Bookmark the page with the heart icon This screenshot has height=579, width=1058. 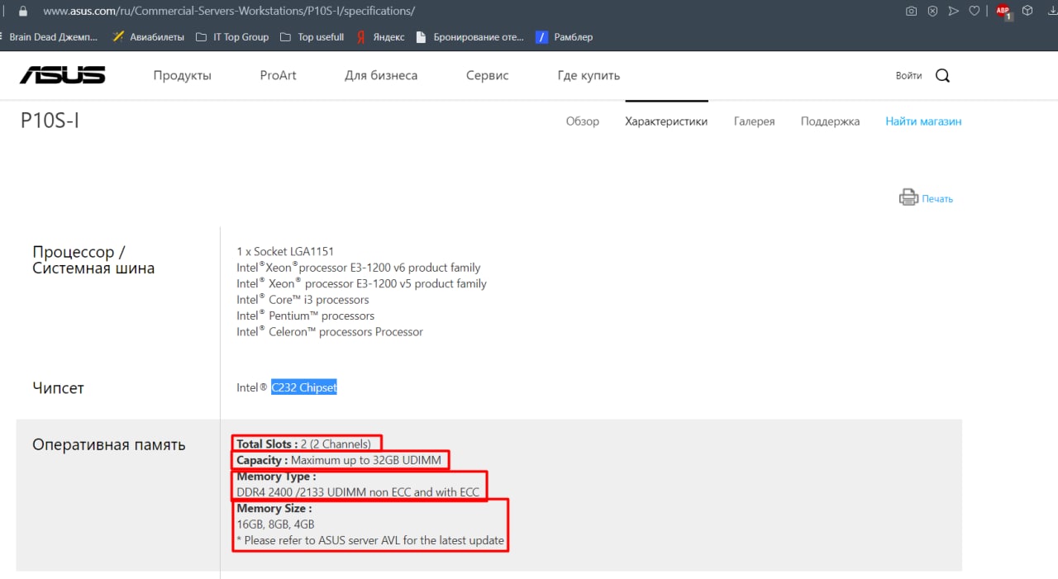[975, 11]
